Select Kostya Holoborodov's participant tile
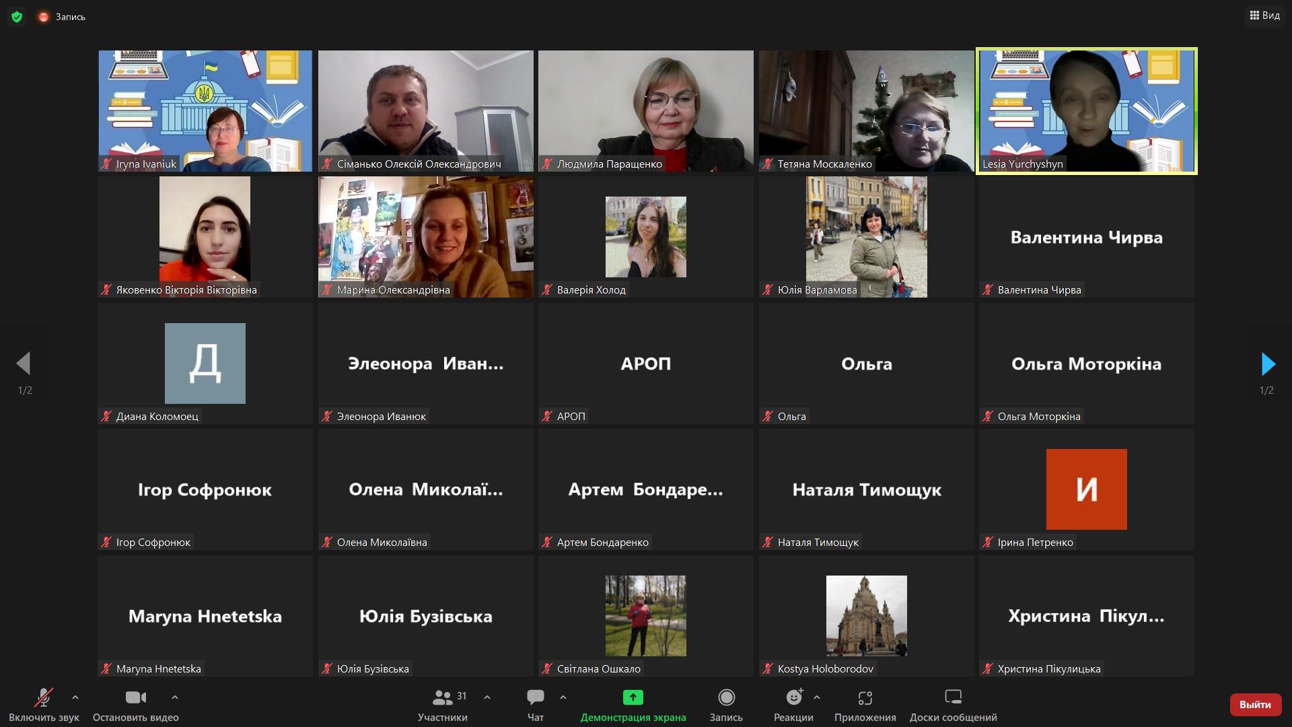Screen dimensions: 1292x727 pyautogui.click(x=866, y=616)
